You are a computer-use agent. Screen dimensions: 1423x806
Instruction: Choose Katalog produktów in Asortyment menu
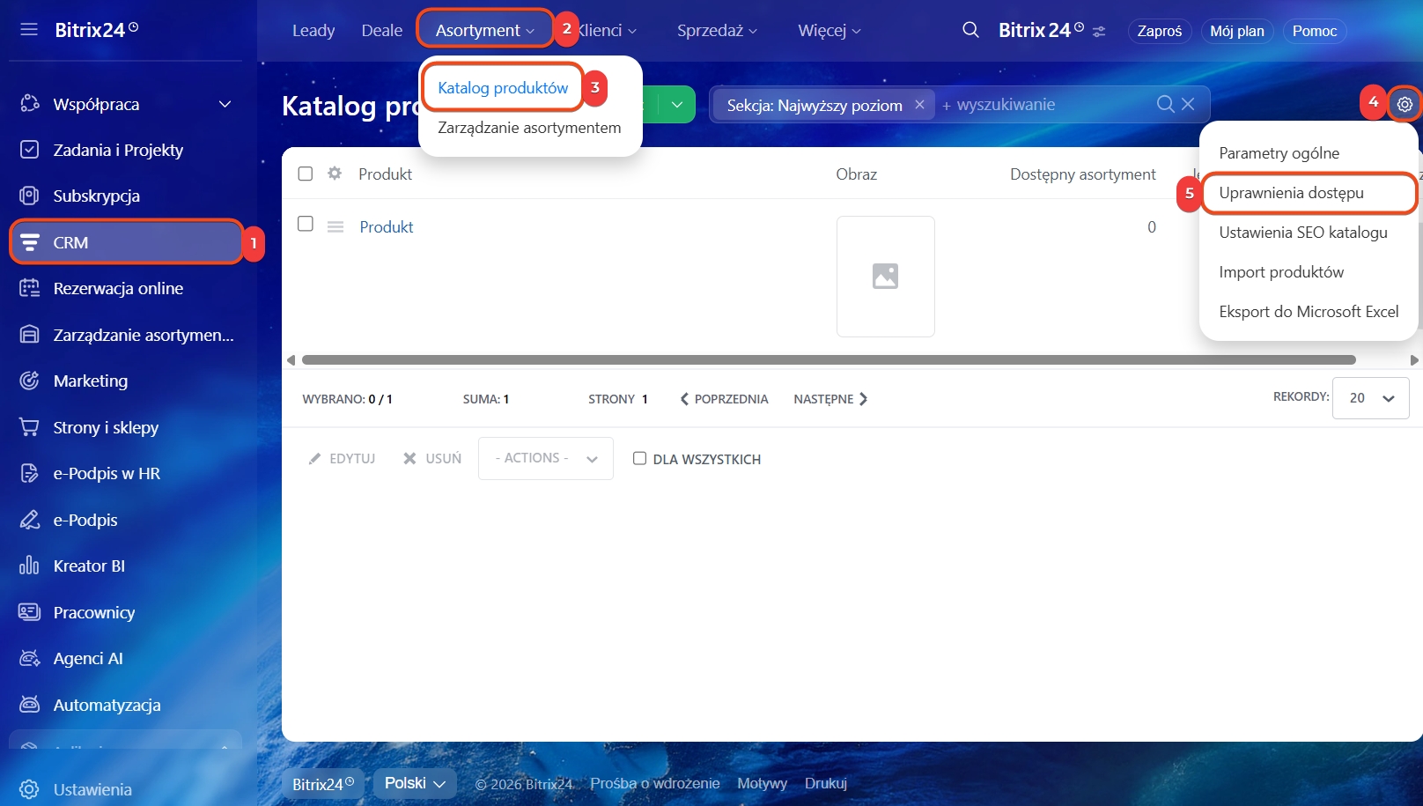[503, 88]
